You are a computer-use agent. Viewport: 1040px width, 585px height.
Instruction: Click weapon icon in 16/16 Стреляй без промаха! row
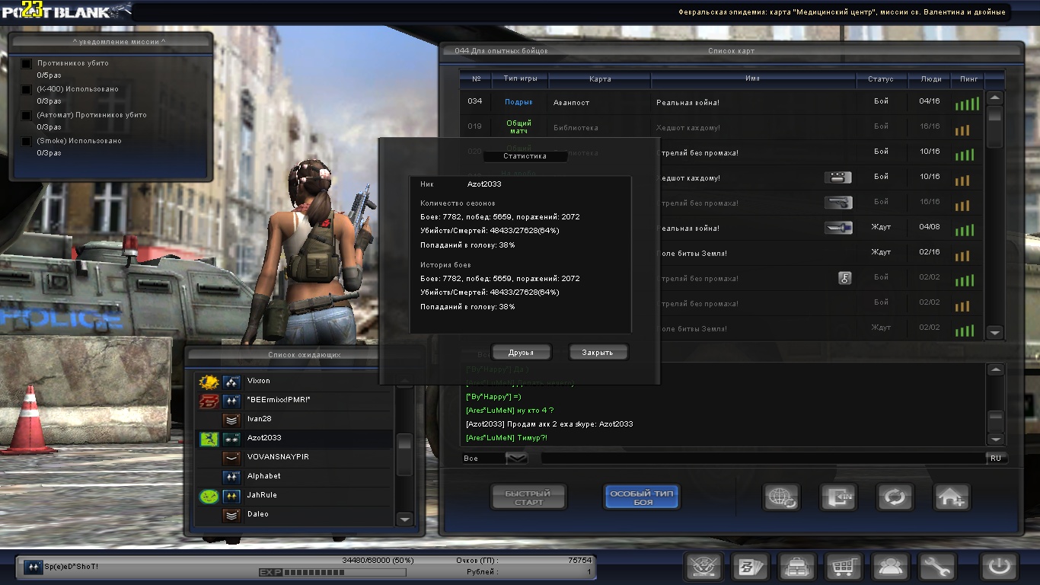coord(838,203)
